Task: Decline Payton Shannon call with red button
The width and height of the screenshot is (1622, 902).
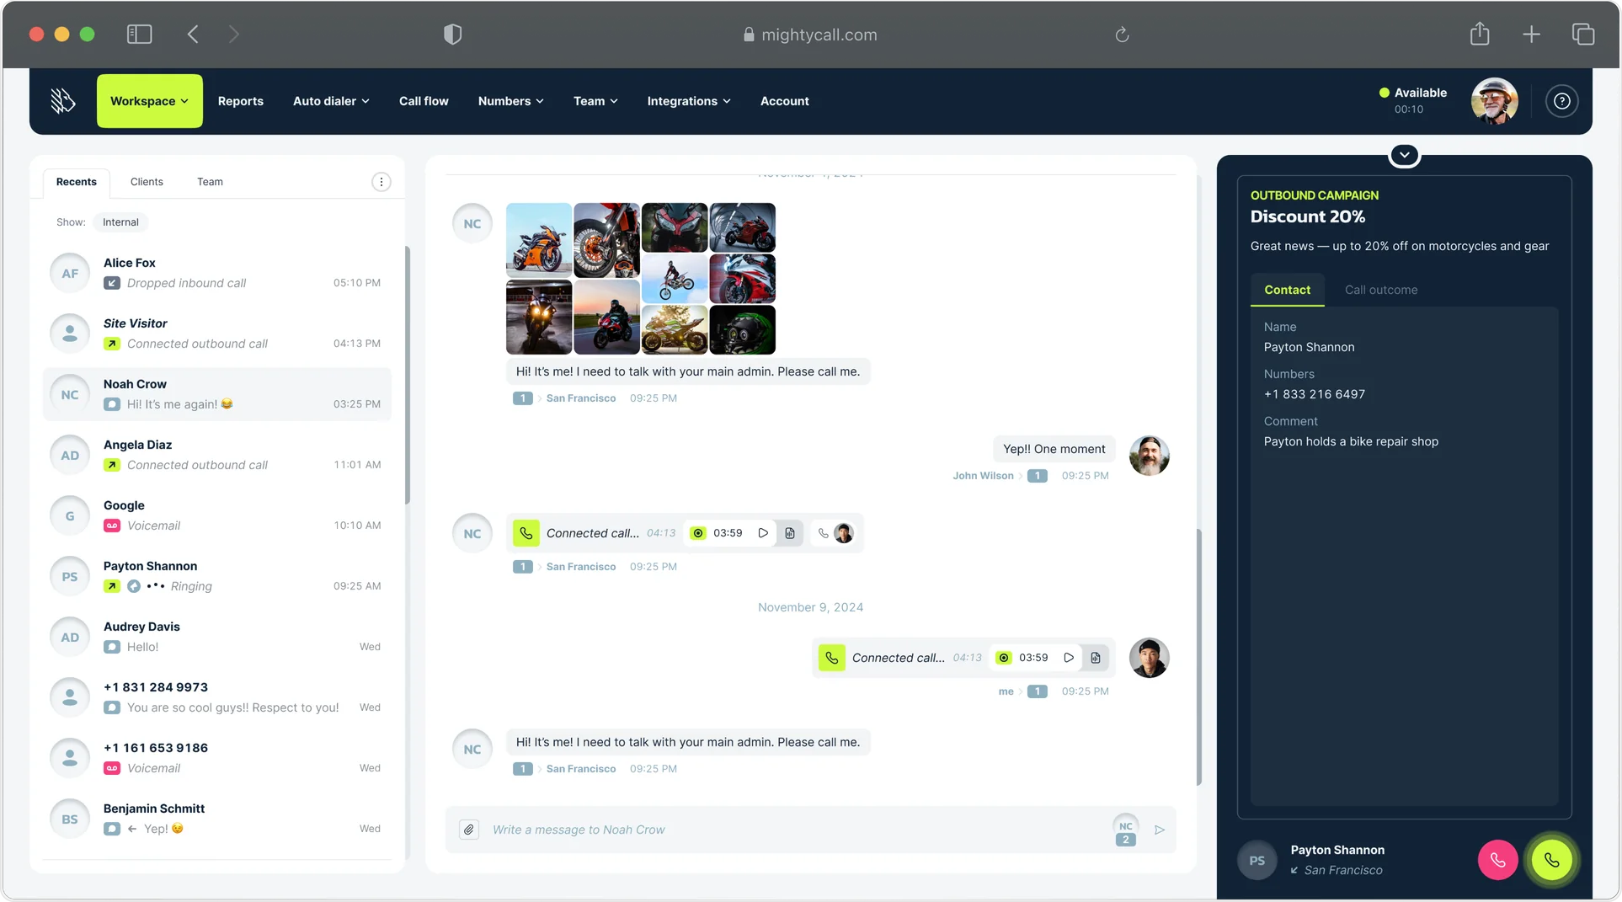Action: point(1497,860)
